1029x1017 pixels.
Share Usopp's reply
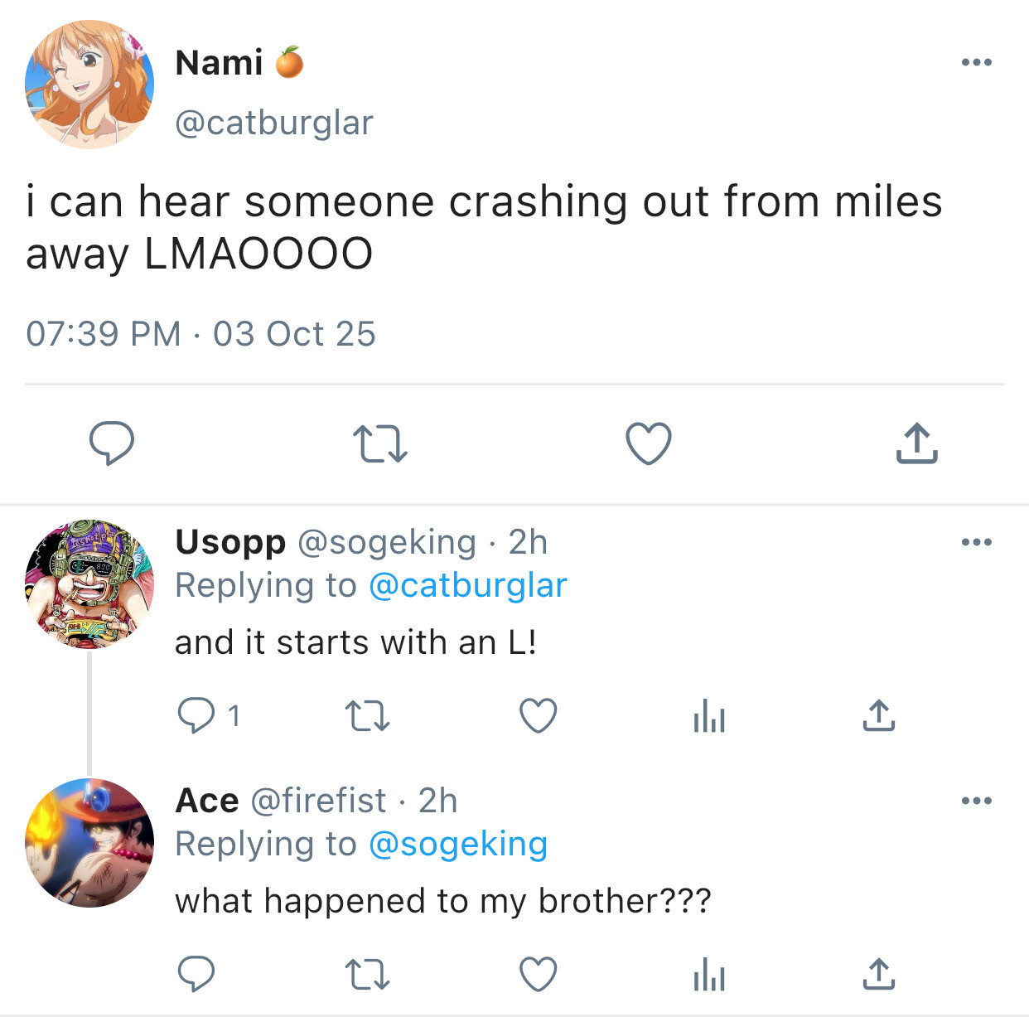[878, 716]
